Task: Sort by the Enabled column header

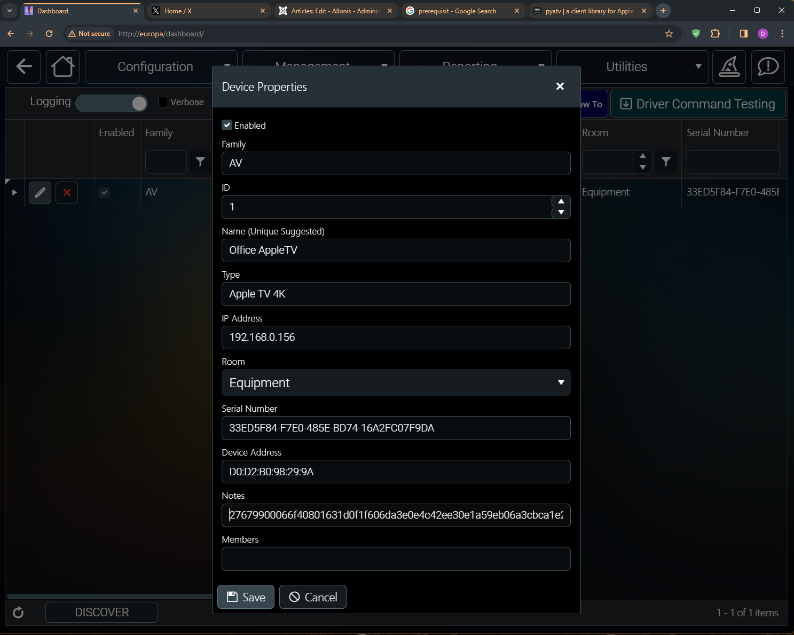Action: click(116, 132)
